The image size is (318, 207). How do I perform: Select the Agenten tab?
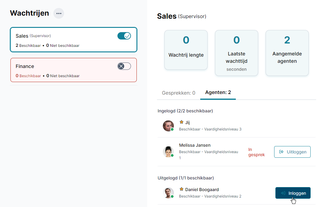(218, 92)
